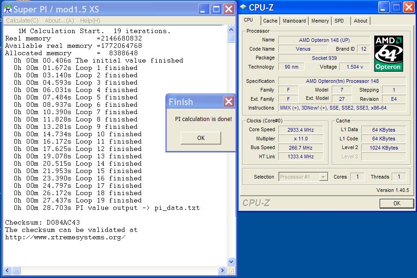Click the Core Speed value '2933.4 MHz'
The height and width of the screenshot is (278, 417).
tap(300, 130)
